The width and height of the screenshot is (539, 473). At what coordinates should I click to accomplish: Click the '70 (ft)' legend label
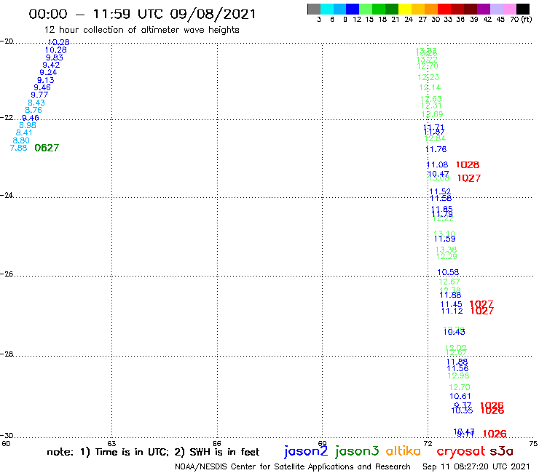(x=521, y=19)
